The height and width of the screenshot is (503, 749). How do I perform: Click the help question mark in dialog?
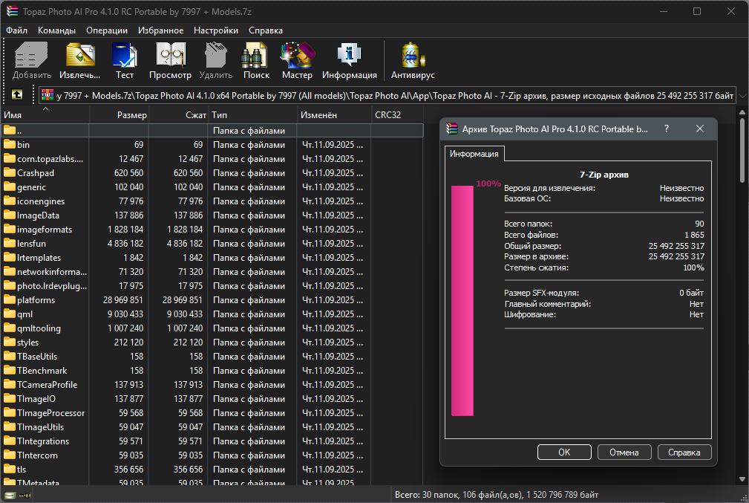[667, 129]
